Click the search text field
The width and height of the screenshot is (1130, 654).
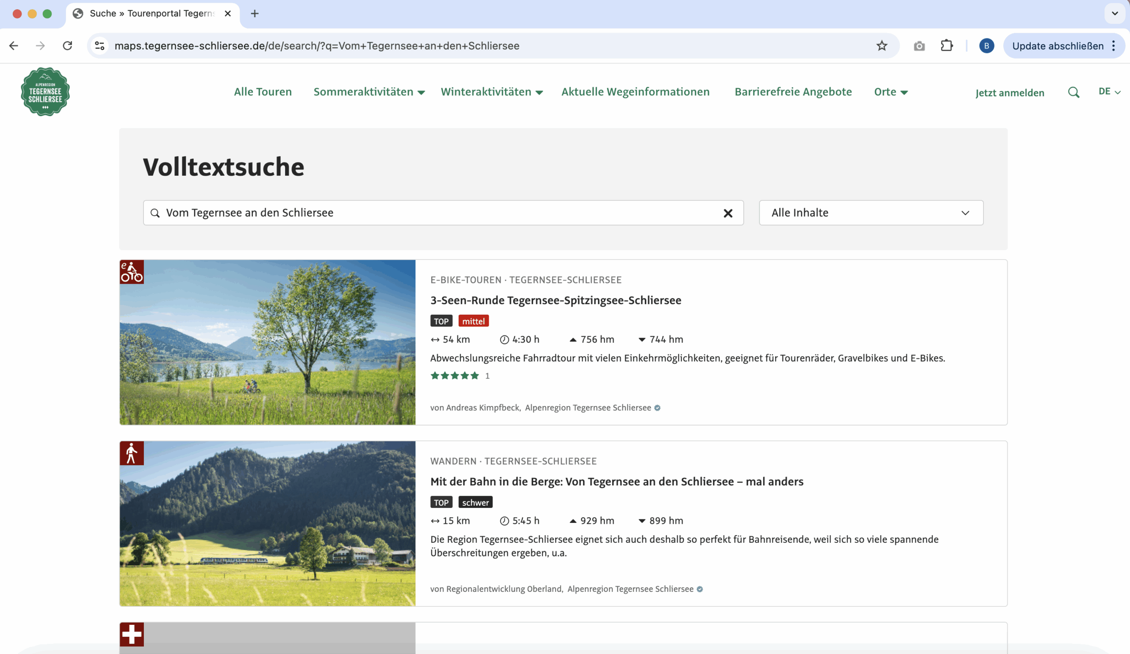click(443, 213)
